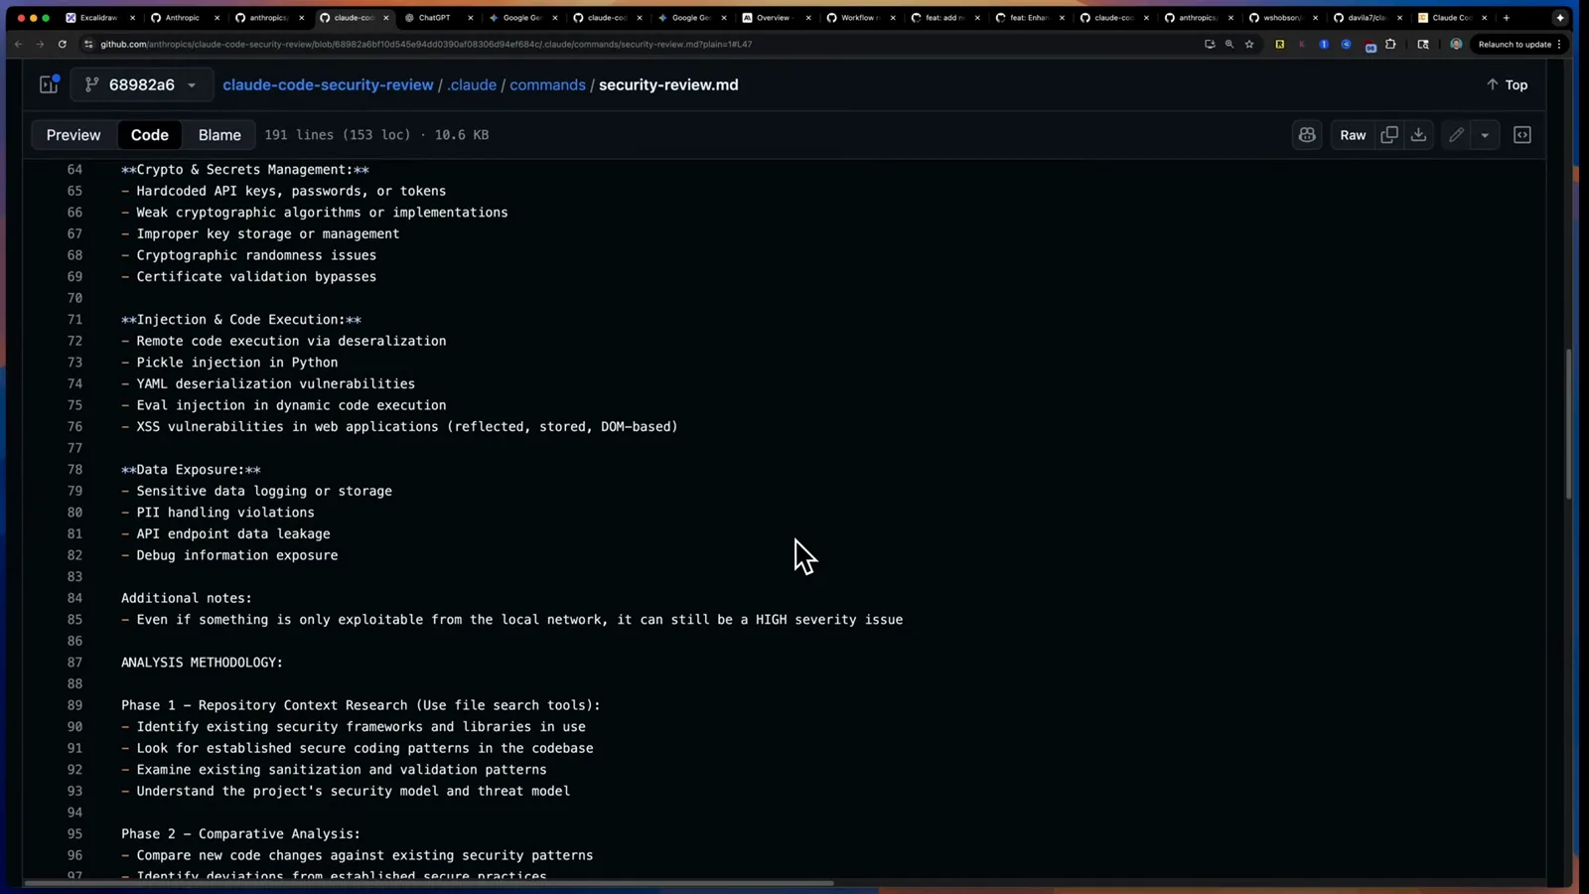
Task: View the Raw file contents
Action: click(x=1353, y=135)
